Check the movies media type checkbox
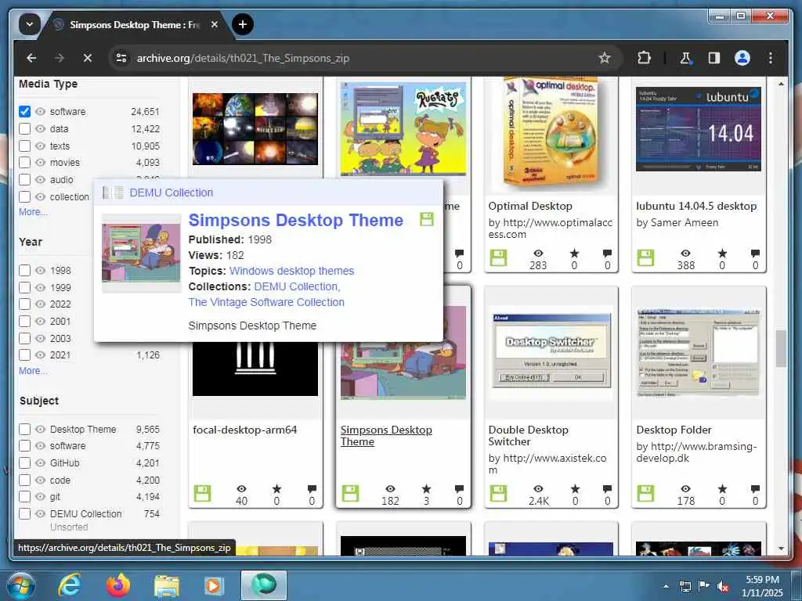The width and height of the screenshot is (802, 601). click(x=24, y=163)
